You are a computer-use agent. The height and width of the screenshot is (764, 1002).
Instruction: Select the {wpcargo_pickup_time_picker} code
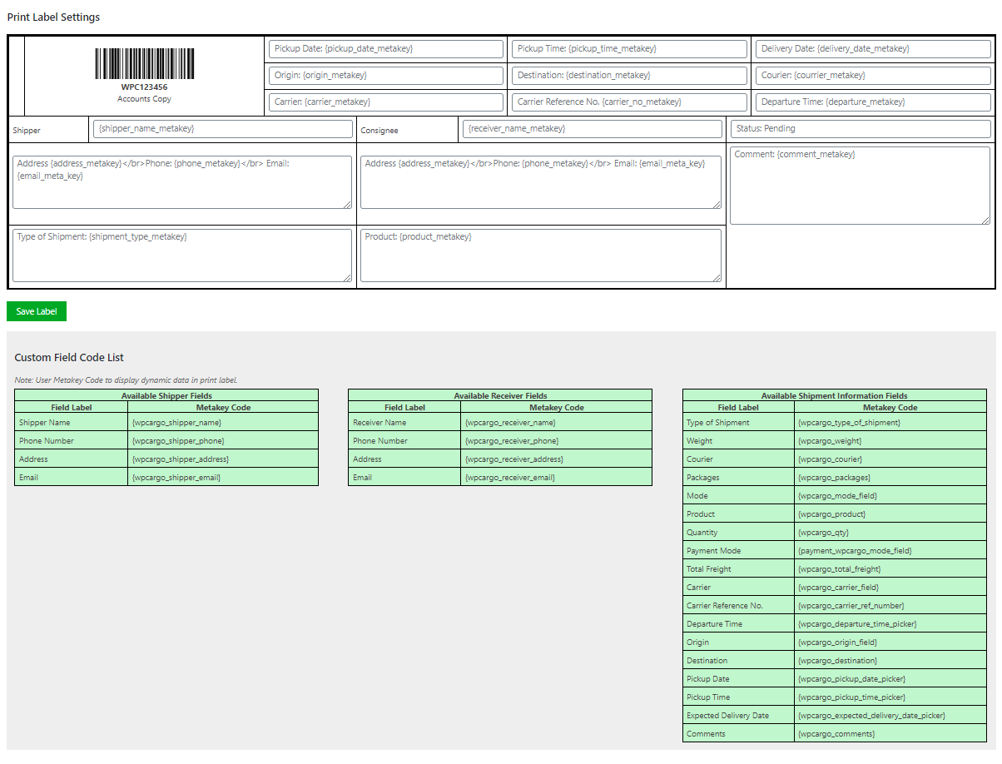(x=851, y=697)
